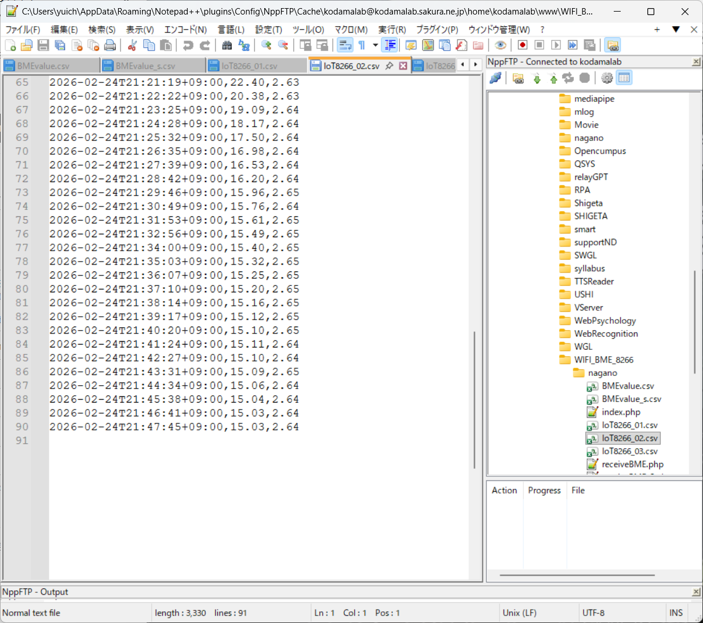Open the show-symbols dropdown arrow beside pilcrow icon
Viewport: 703px width, 623px height.
375,45
